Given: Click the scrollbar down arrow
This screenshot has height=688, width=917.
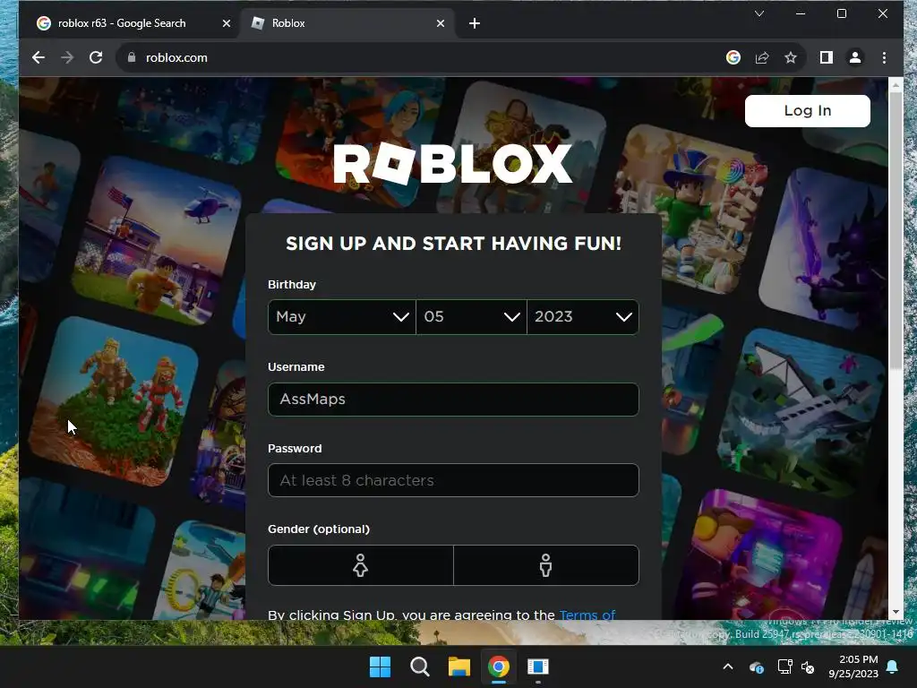Looking at the screenshot, I should (x=896, y=613).
